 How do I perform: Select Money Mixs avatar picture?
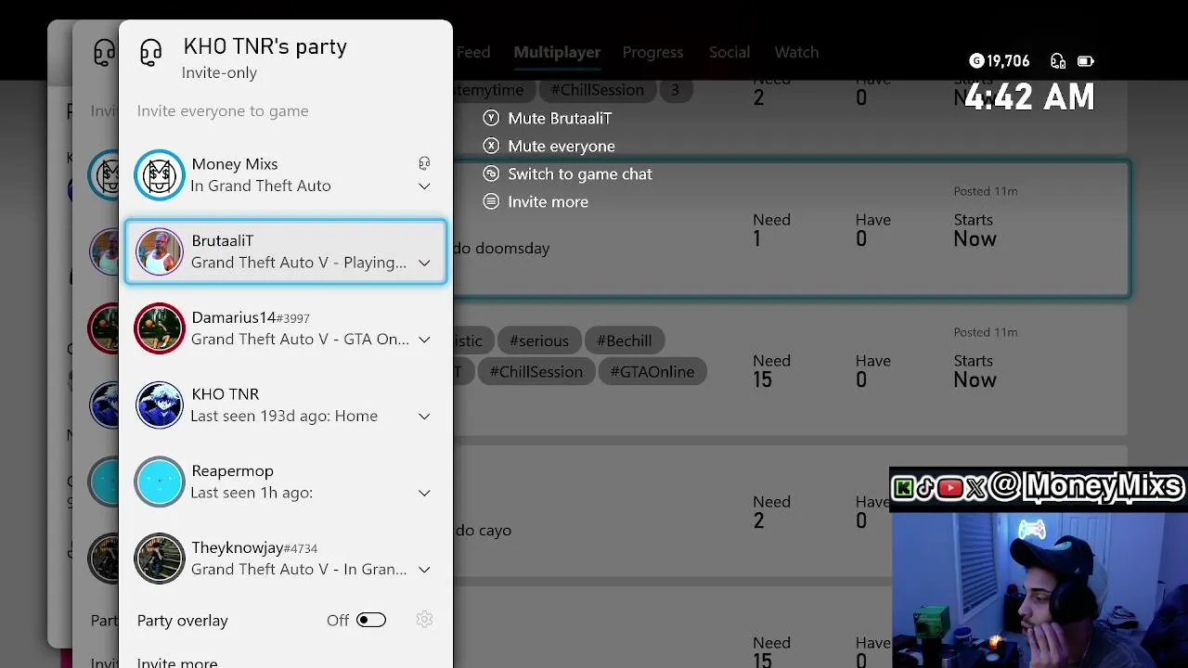160,174
